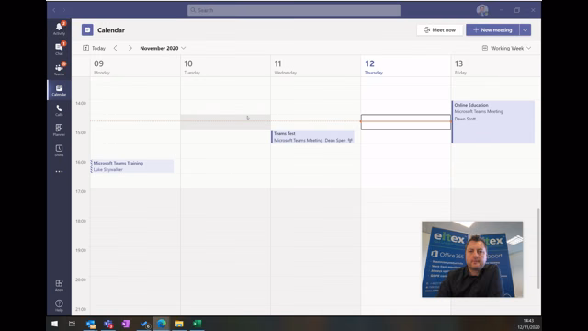Click the taskbar clock
This screenshot has width=588, height=331.
tap(528, 324)
